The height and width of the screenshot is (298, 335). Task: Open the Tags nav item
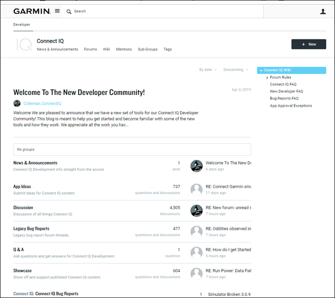pyautogui.click(x=167, y=49)
